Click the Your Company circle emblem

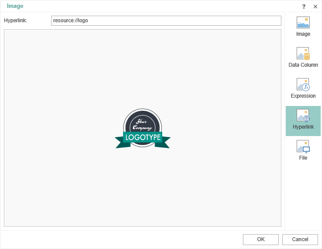[x=142, y=122]
